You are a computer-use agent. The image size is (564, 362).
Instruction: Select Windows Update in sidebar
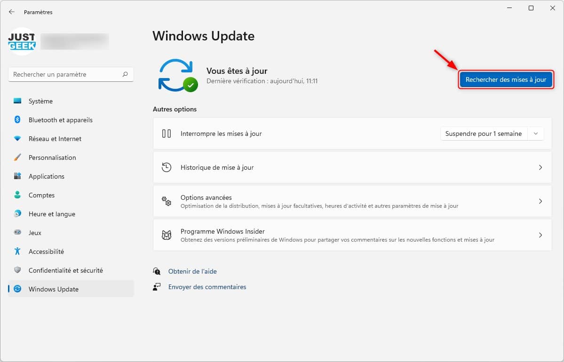point(71,289)
